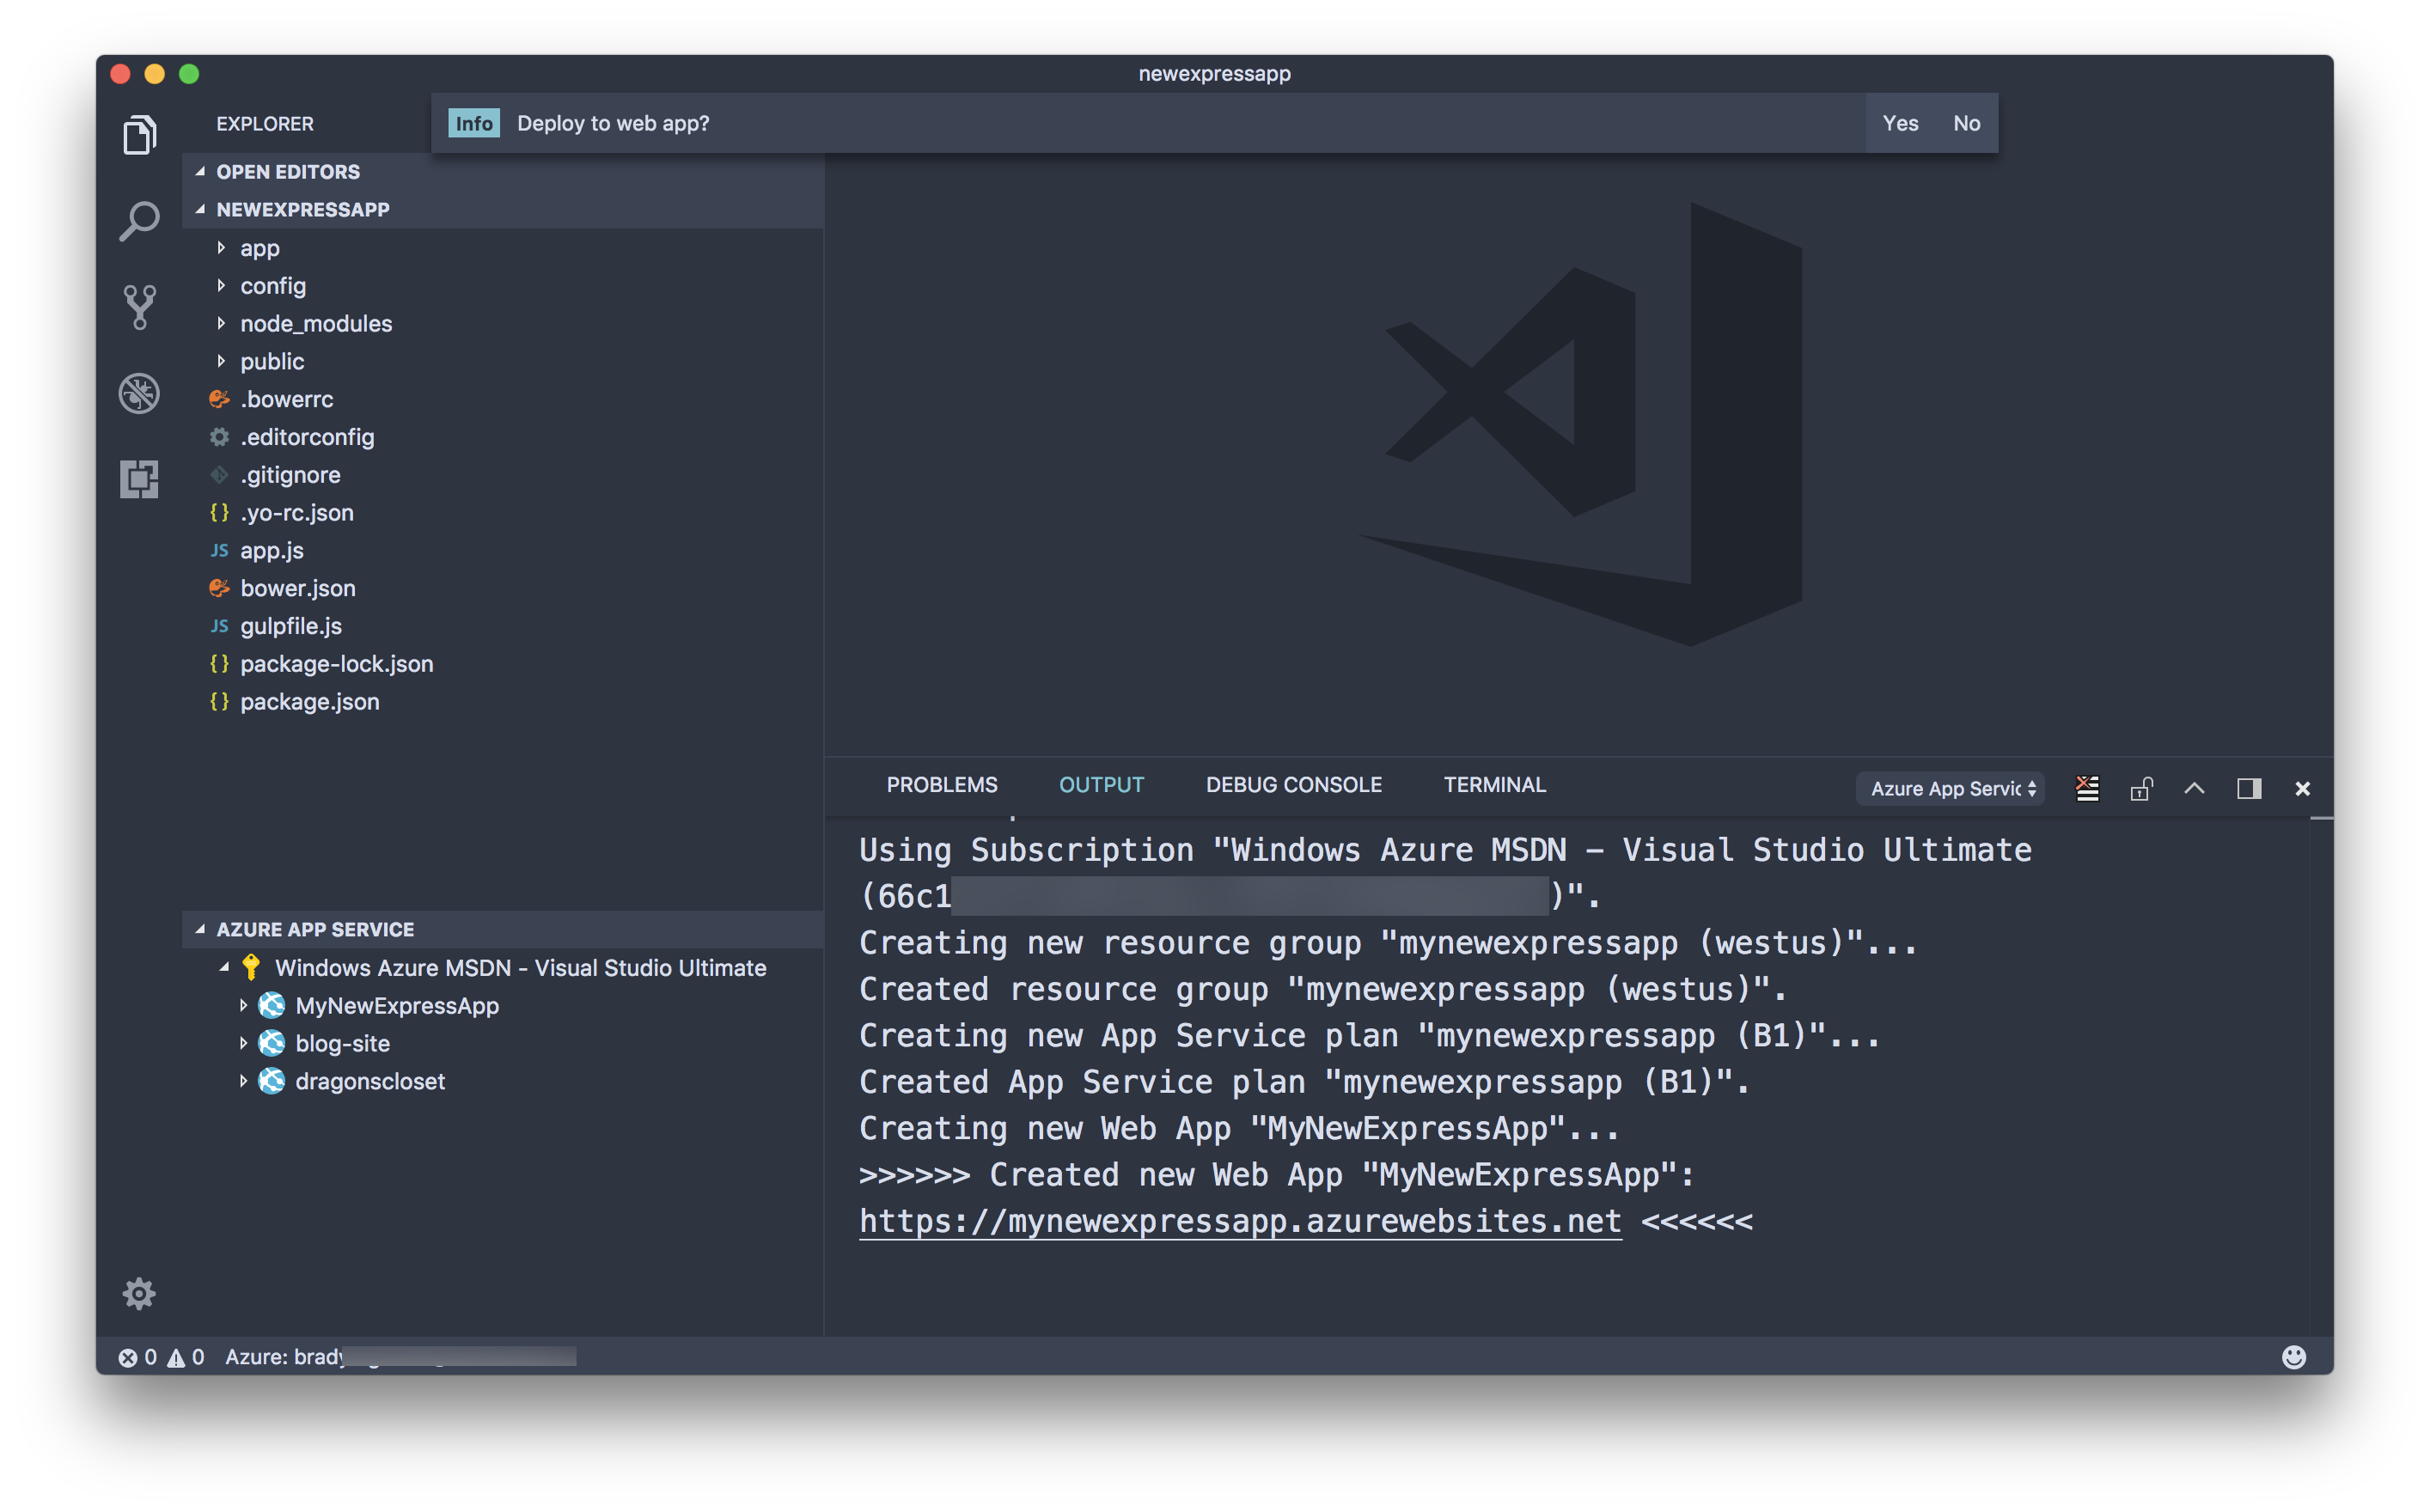The height and width of the screenshot is (1512, 2430).
Task: Open the .gitignore file
Action: point(290,474)
